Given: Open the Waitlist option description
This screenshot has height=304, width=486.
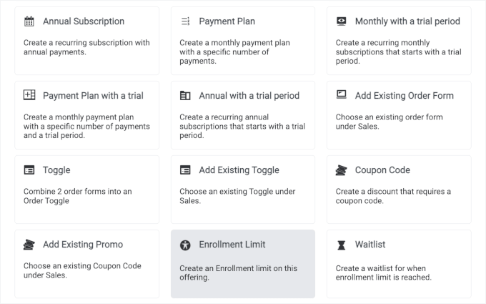Looking at the screenshot, I should click(393, 273).
